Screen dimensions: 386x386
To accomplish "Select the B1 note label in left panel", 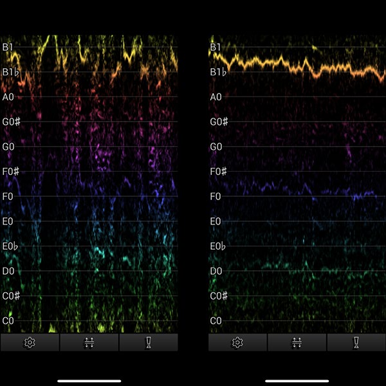I will tap(8, 47).
